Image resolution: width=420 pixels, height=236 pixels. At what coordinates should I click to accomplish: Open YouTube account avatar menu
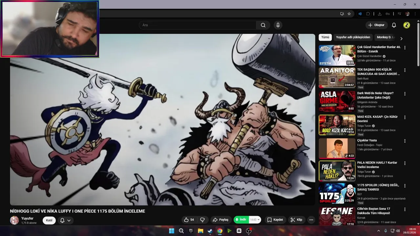click(x=407, y=25)
